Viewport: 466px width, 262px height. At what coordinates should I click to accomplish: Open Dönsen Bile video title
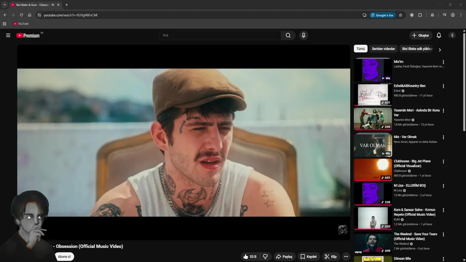[402, 258]
